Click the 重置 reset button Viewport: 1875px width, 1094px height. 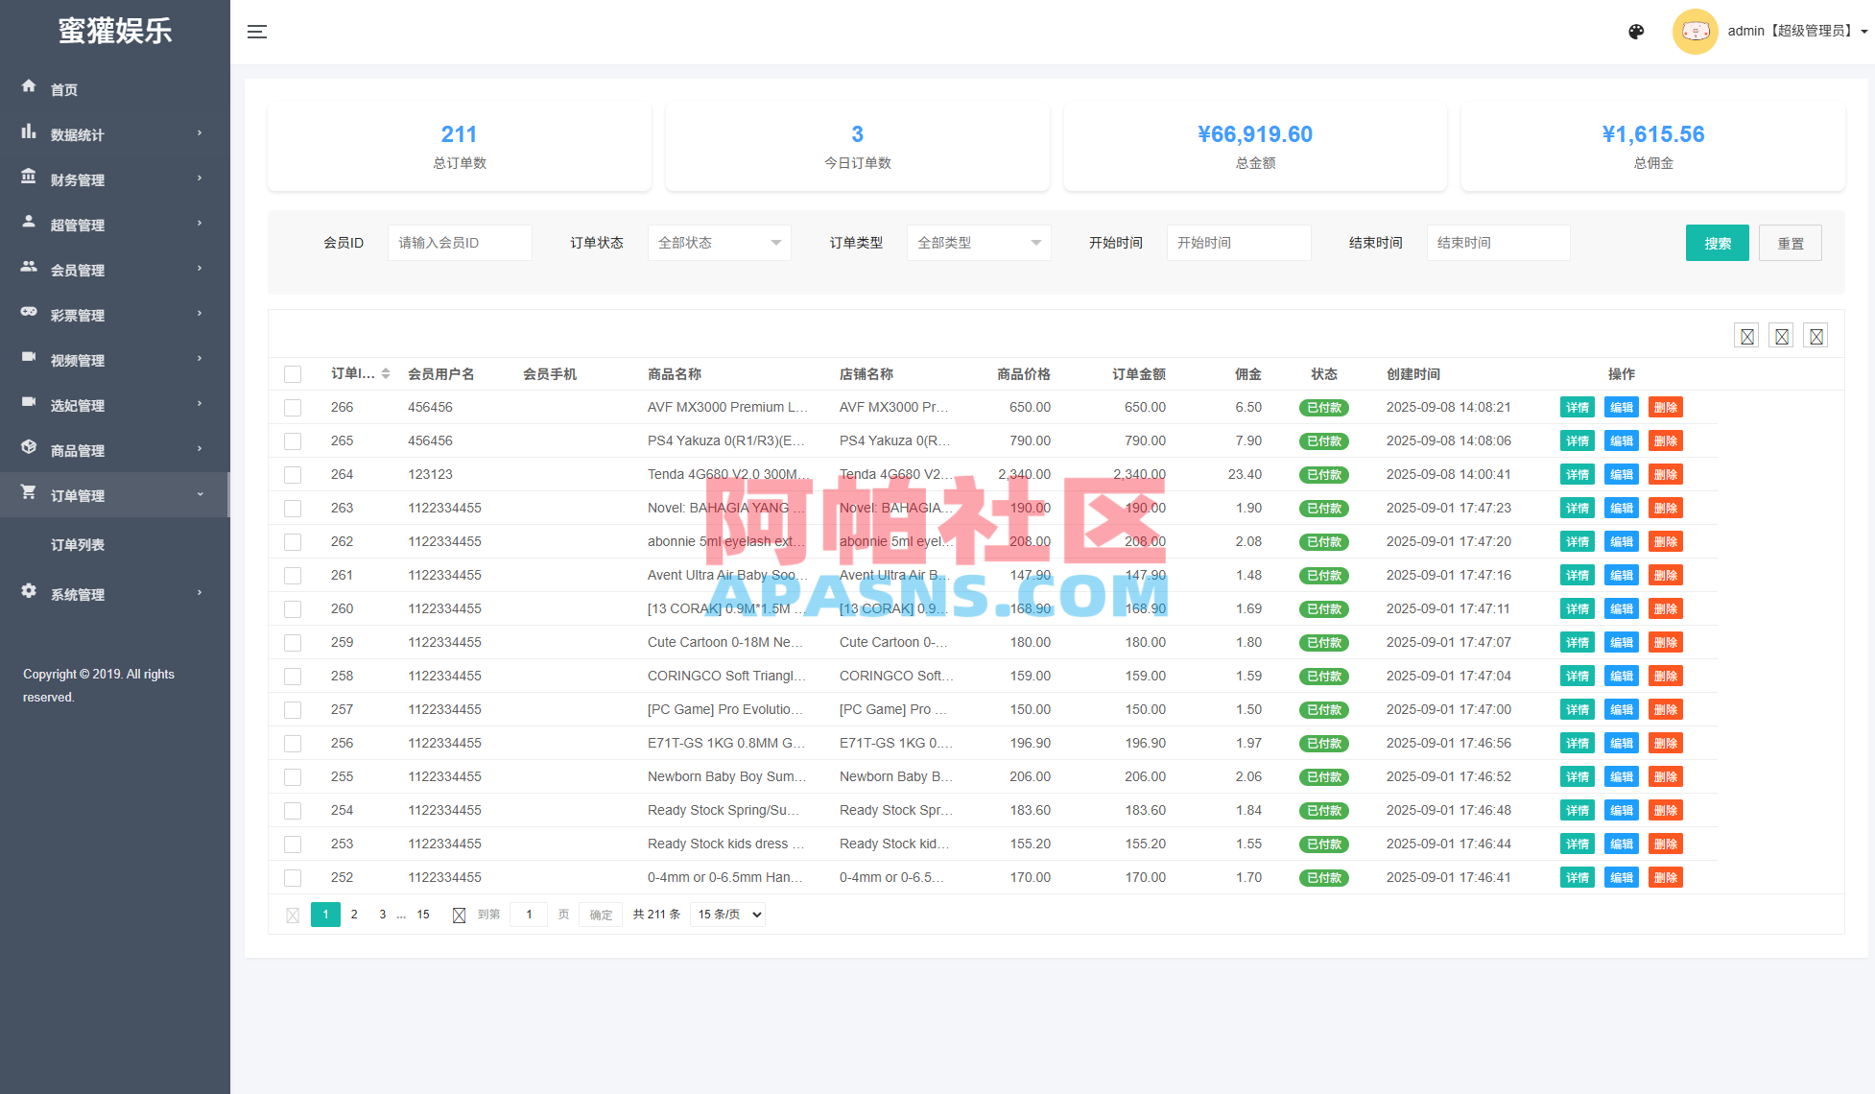click(1790, 242)
